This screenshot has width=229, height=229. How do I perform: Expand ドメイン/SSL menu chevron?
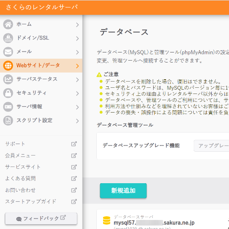coord(77,39)
